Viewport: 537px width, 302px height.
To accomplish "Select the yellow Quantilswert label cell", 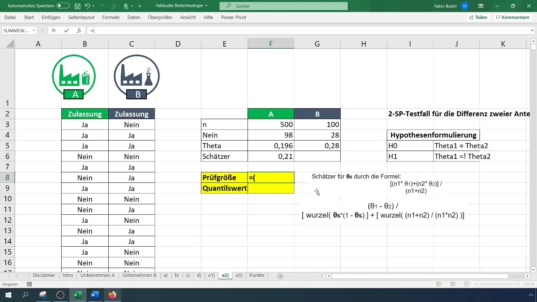I will (x=224, y=188).
